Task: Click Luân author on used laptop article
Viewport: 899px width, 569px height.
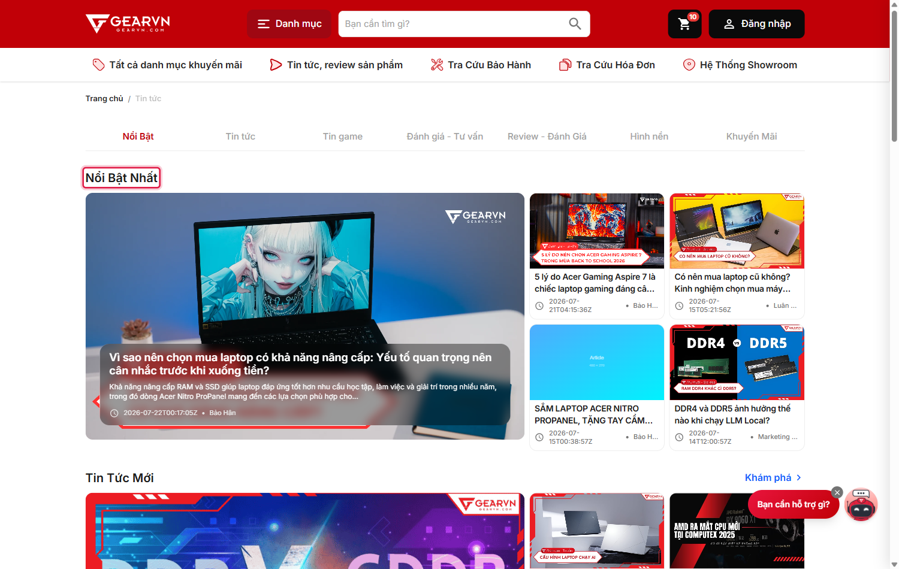Action: point(785,305)
